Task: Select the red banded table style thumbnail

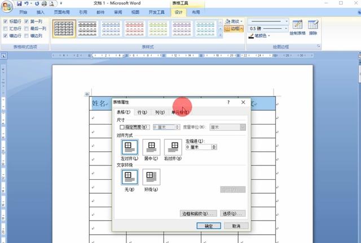Action: pos(135,29)
